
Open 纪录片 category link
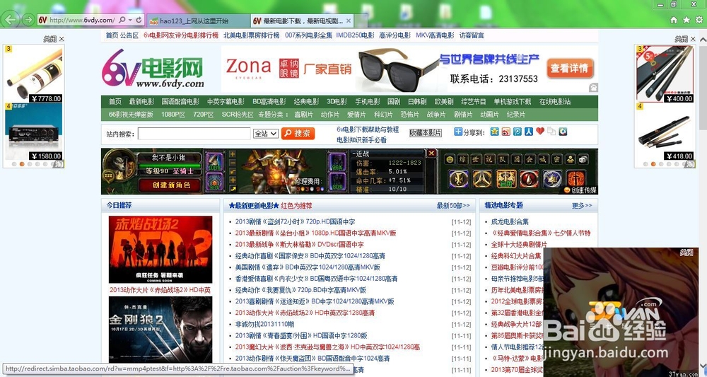[516, 115]
